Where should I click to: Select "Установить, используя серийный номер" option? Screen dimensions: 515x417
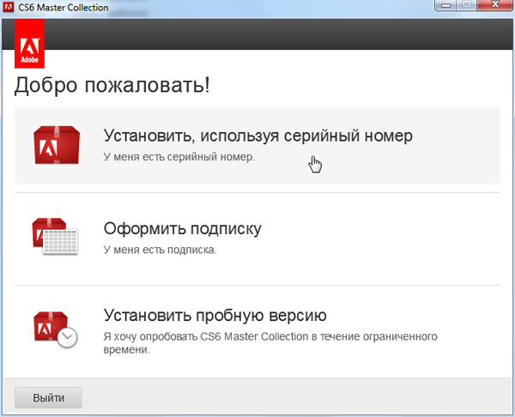point(257,146)
